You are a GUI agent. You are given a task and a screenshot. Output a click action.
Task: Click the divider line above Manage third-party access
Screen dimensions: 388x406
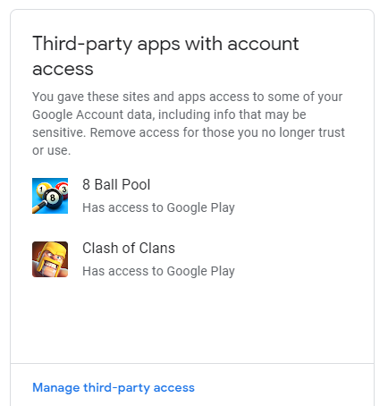coord(192,363)
